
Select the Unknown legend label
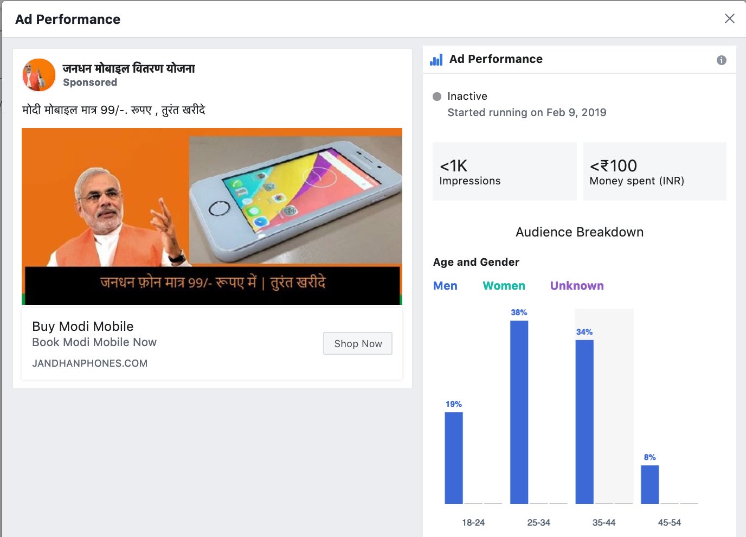click(577, 286)
